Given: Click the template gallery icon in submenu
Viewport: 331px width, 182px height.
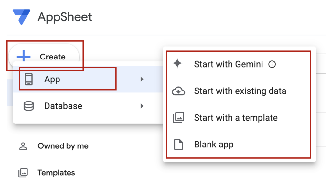Looking at the screenshot, I should [x=178, y=118].
